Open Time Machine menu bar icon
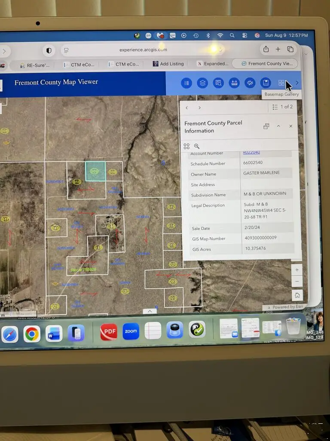Screen dimensions: 330x441 click(x=196, y=35)
